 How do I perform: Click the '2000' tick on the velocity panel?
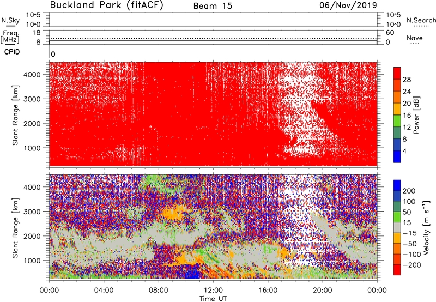pyautogui.click(x=32, y=236)
